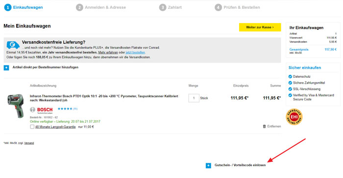343x178 pixels.
Task: Enable the 48 Monate Langzeit-Garantie checkbox
Action: (32, 127)
